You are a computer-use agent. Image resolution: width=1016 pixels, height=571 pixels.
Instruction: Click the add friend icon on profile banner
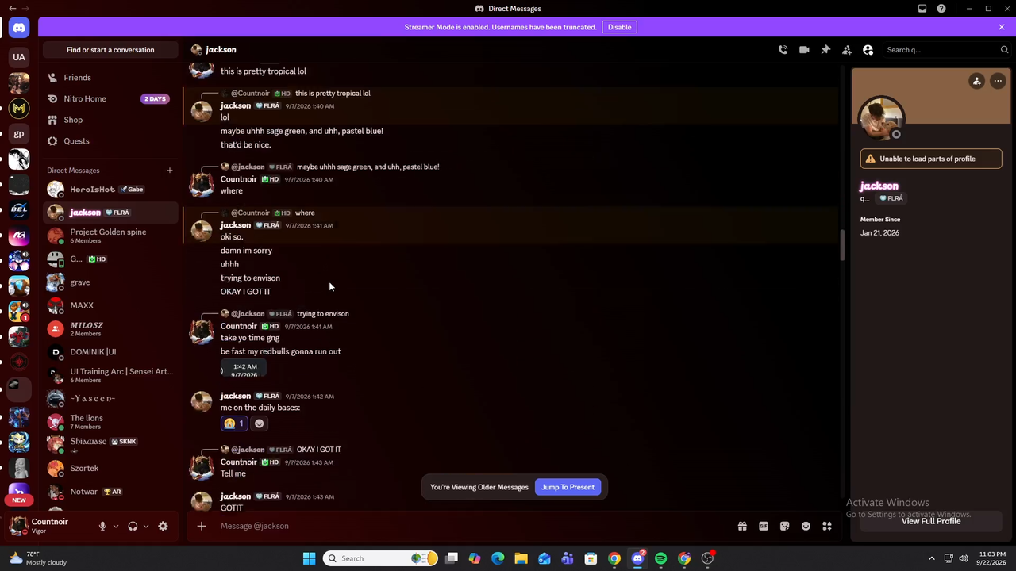coord(977,81)
